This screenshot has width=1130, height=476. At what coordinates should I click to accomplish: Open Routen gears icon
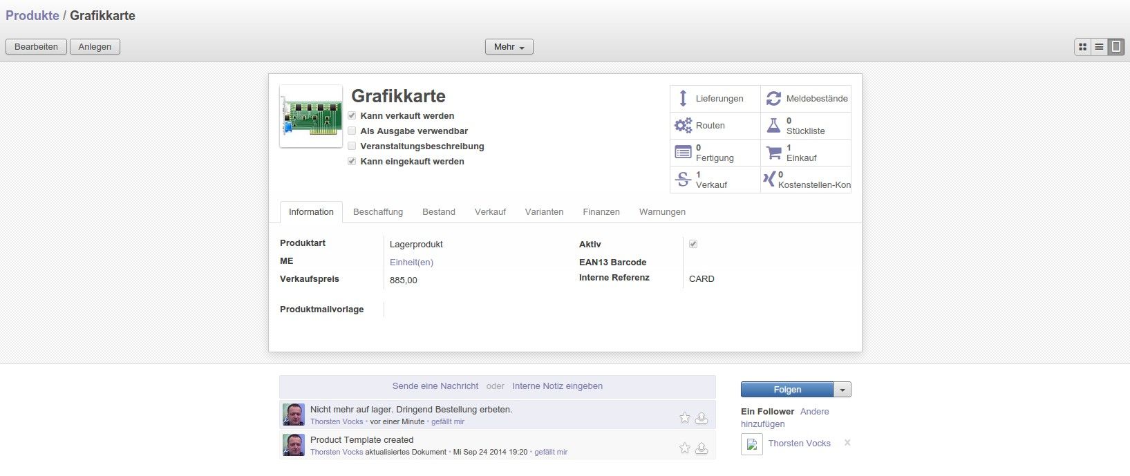(683, 126)
